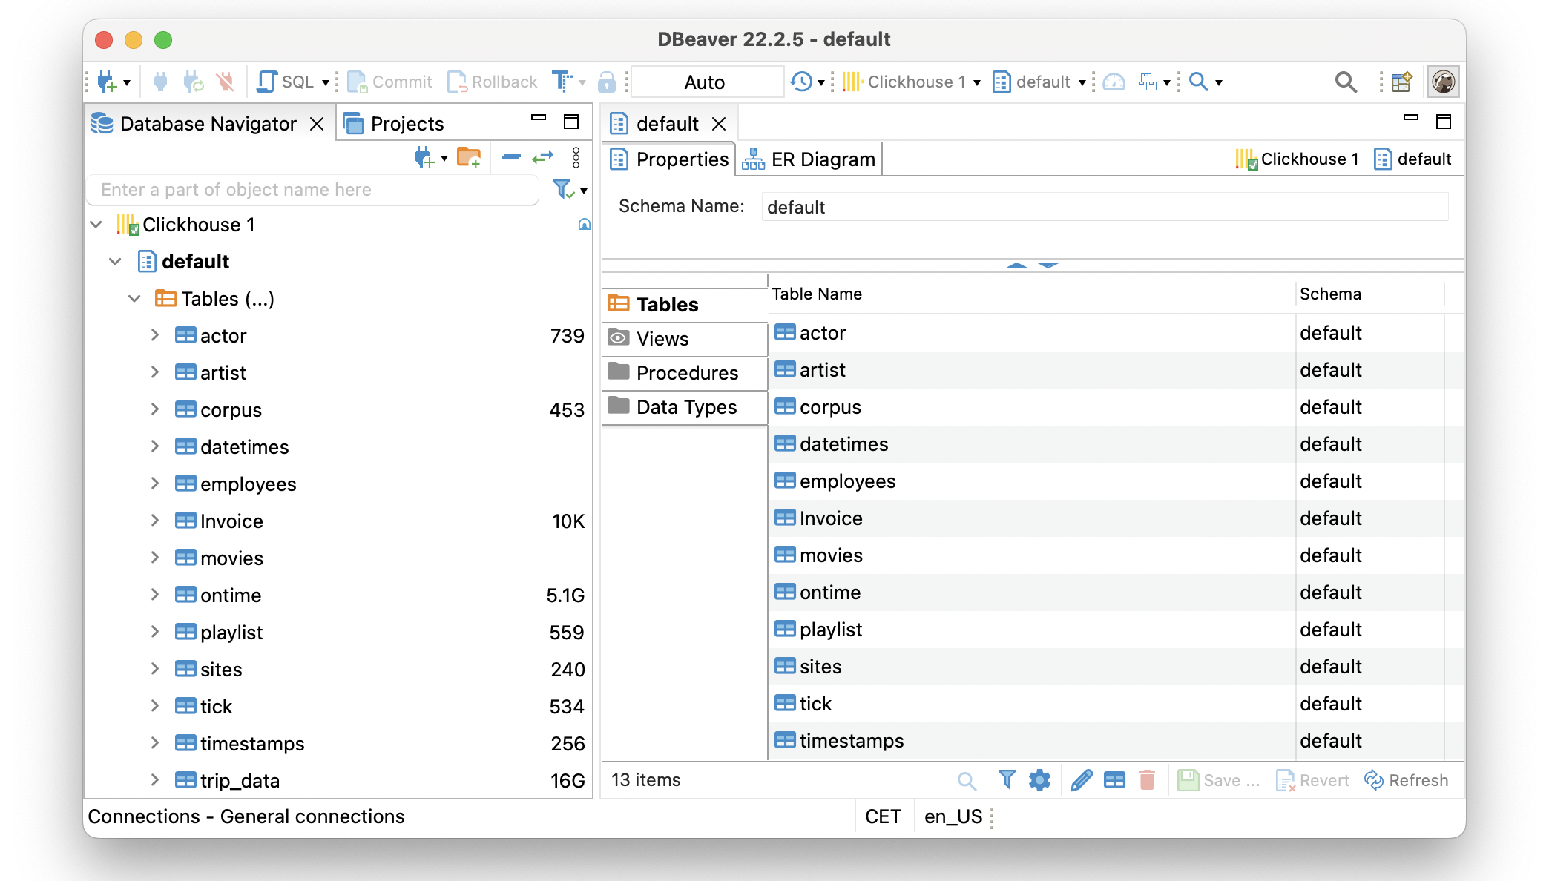This screenshot has height=881, width=1549.
Task: Click the navigator new connection plug icon
Action: (424, 157)
